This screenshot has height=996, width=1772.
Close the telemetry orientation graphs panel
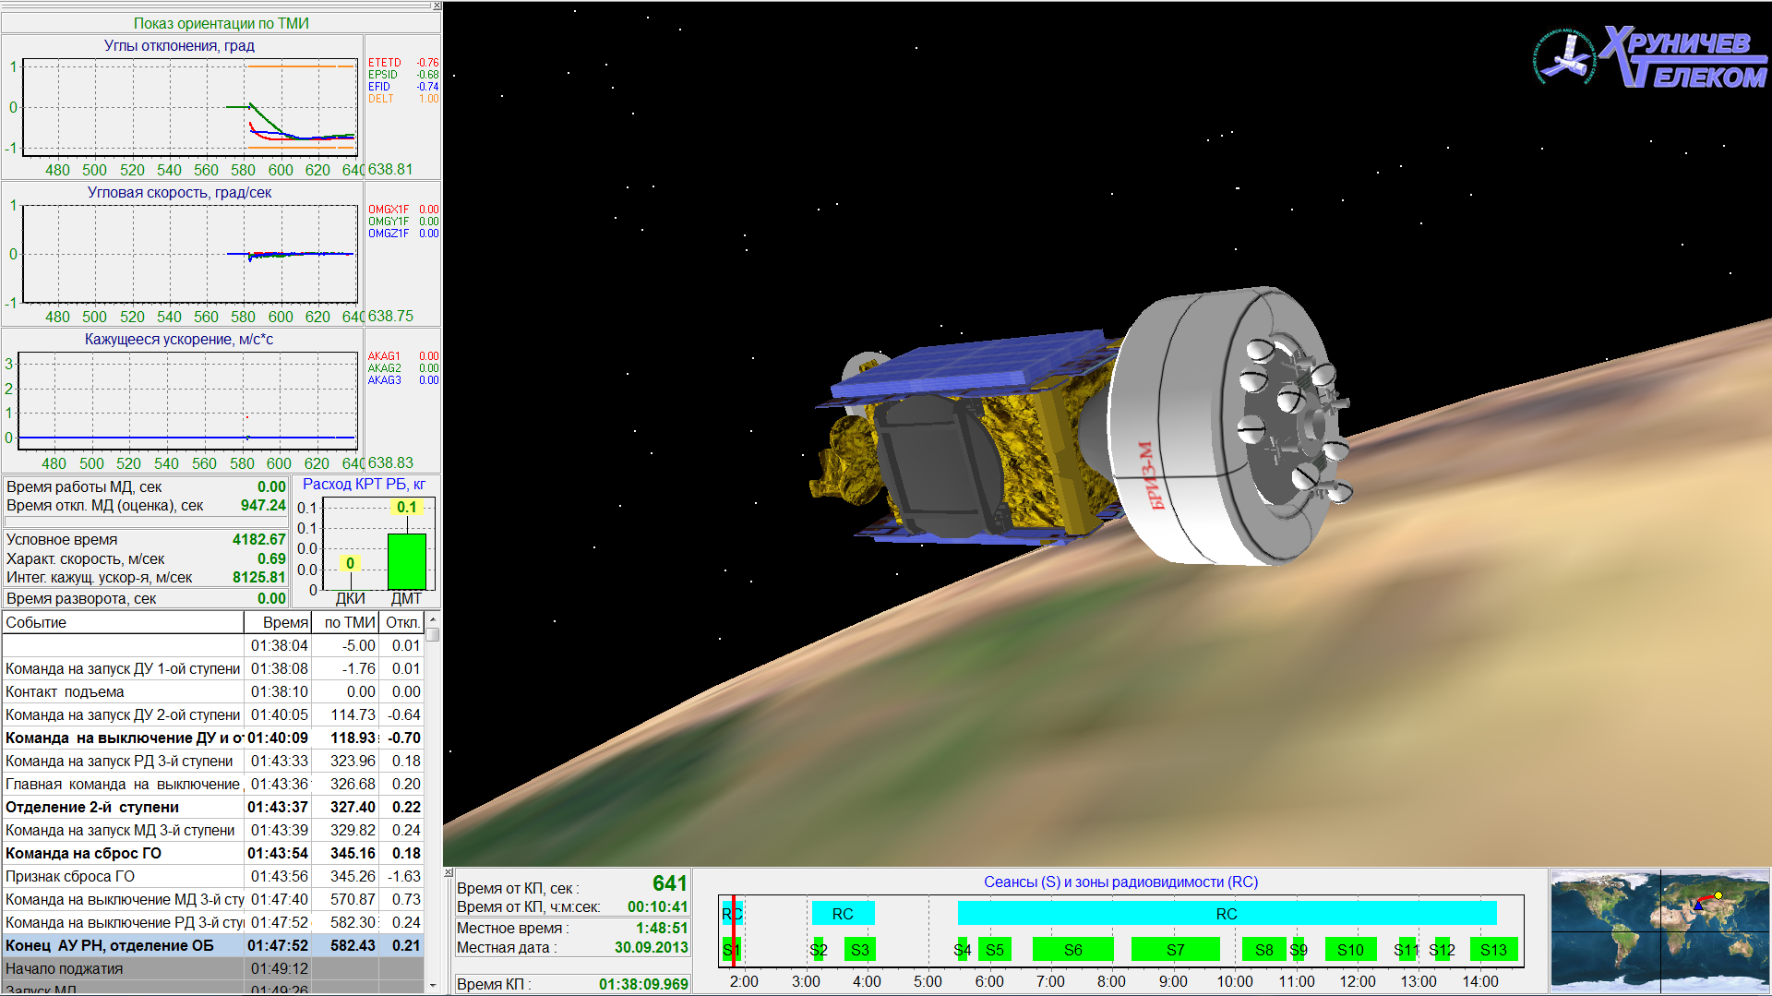coord(437,6)
